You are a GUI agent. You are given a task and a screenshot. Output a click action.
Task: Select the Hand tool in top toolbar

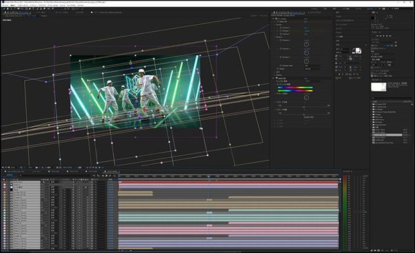click(x=8, y=9)
